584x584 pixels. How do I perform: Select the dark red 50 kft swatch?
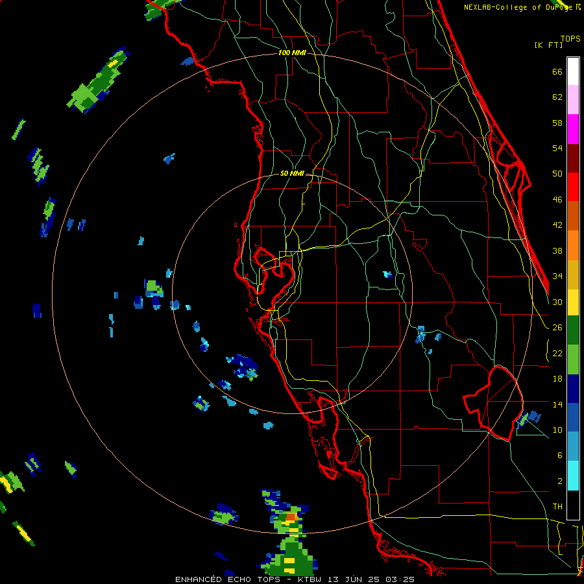573,158
